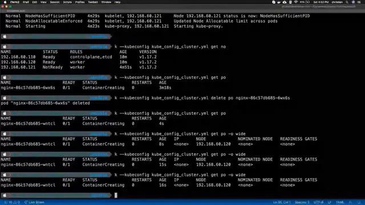
Task: Click the VERSION column header
Action: (x=148, y=52)
